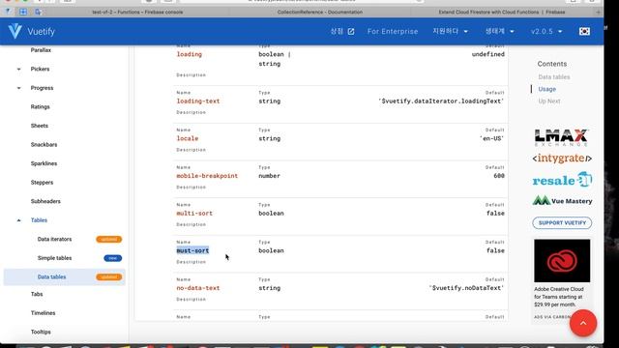Click the resale sponsor logo
The width and height of the screenshot is (619, 348).
[x=562, y=180]
